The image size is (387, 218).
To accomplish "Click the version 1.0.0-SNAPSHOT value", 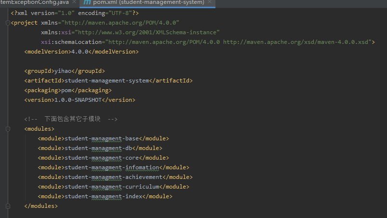I will (78, 100).
